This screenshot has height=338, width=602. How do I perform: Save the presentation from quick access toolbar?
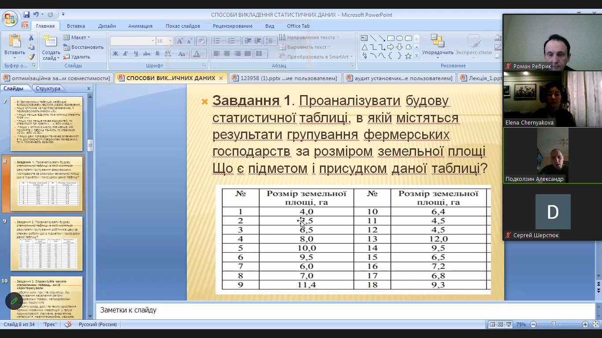click(26, 15)
